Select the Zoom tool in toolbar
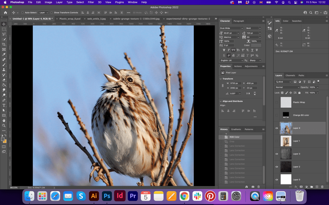This screenshot has height=205, width=329. [x=4, y=125]
